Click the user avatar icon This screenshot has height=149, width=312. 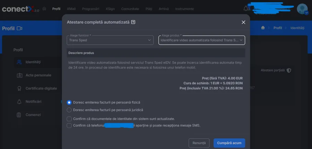pos(302,9)
